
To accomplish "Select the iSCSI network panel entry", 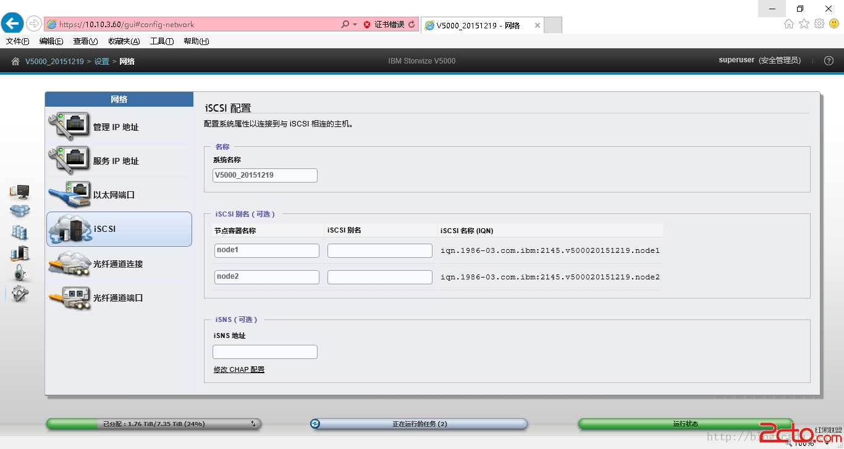I will point(119,229).
